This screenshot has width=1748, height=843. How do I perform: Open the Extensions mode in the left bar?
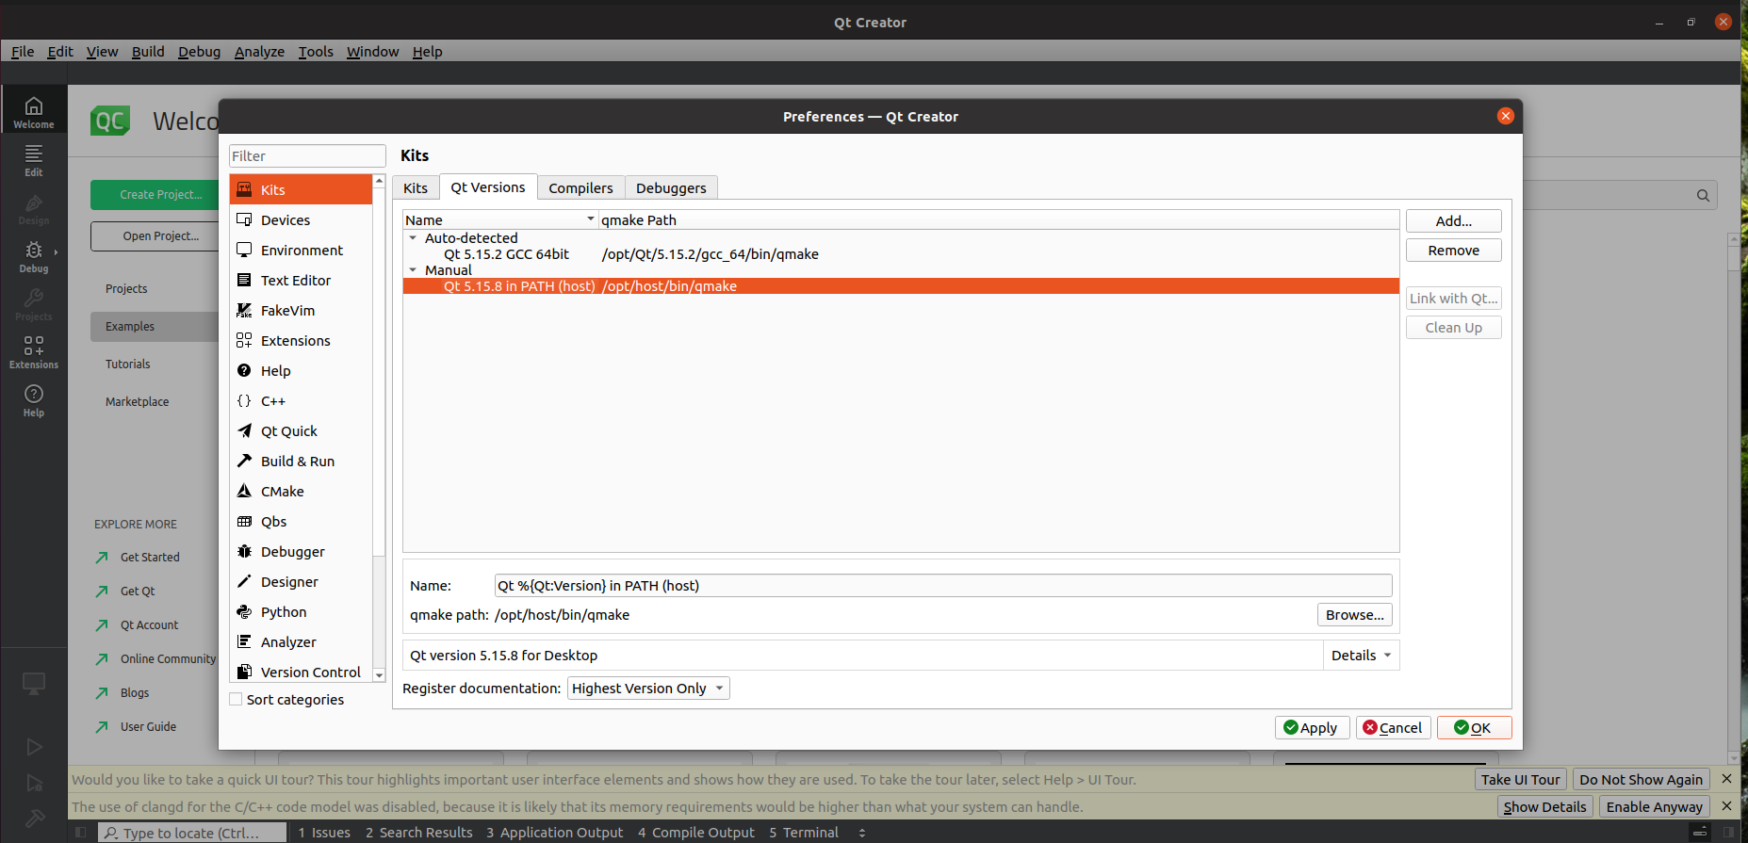(x=34, y=351)
